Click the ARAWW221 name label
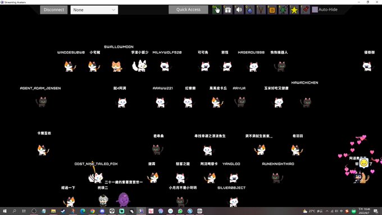The image size is (382, 215). [x=162, y=88]
